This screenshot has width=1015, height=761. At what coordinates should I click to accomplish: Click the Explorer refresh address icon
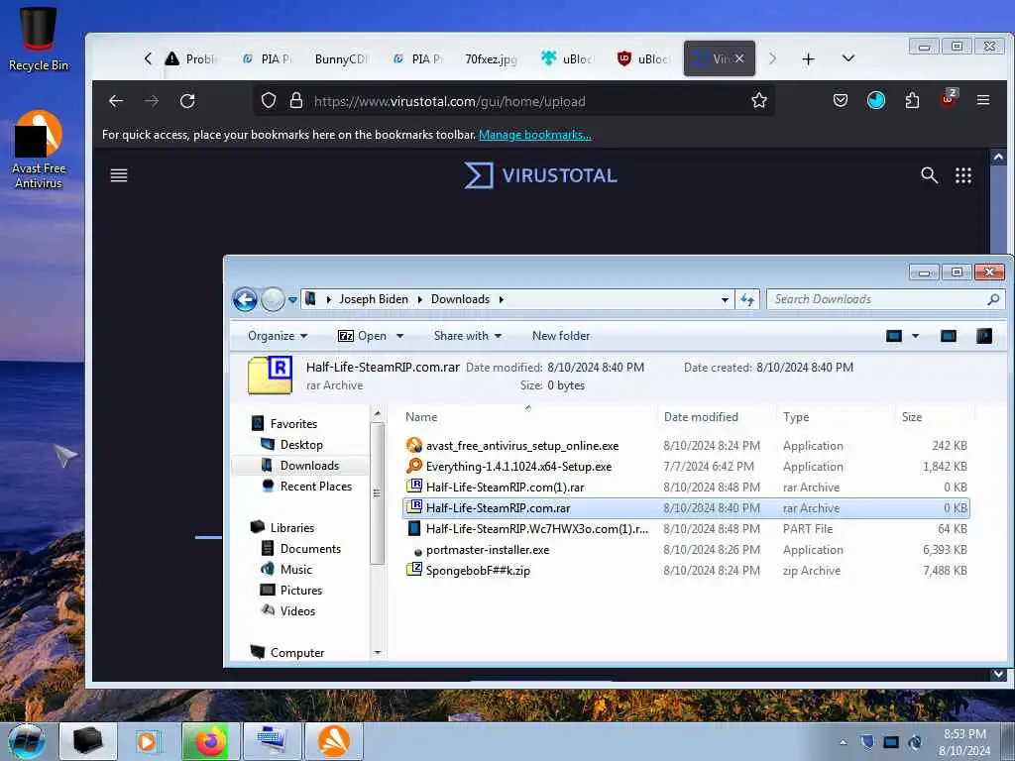click(x=747, y=299)
